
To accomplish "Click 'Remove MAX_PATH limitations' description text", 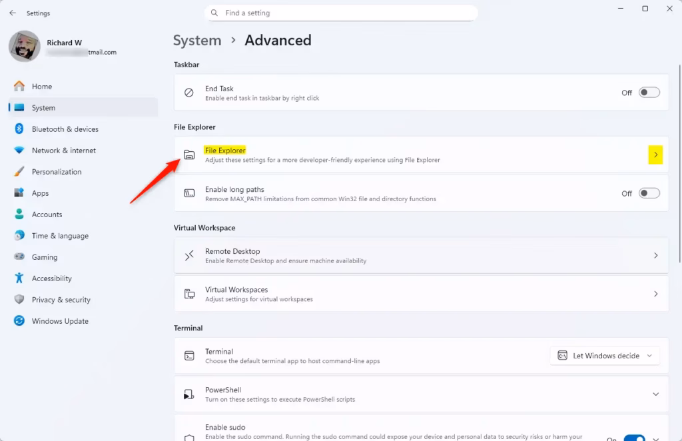I will (x=320, y=199).
